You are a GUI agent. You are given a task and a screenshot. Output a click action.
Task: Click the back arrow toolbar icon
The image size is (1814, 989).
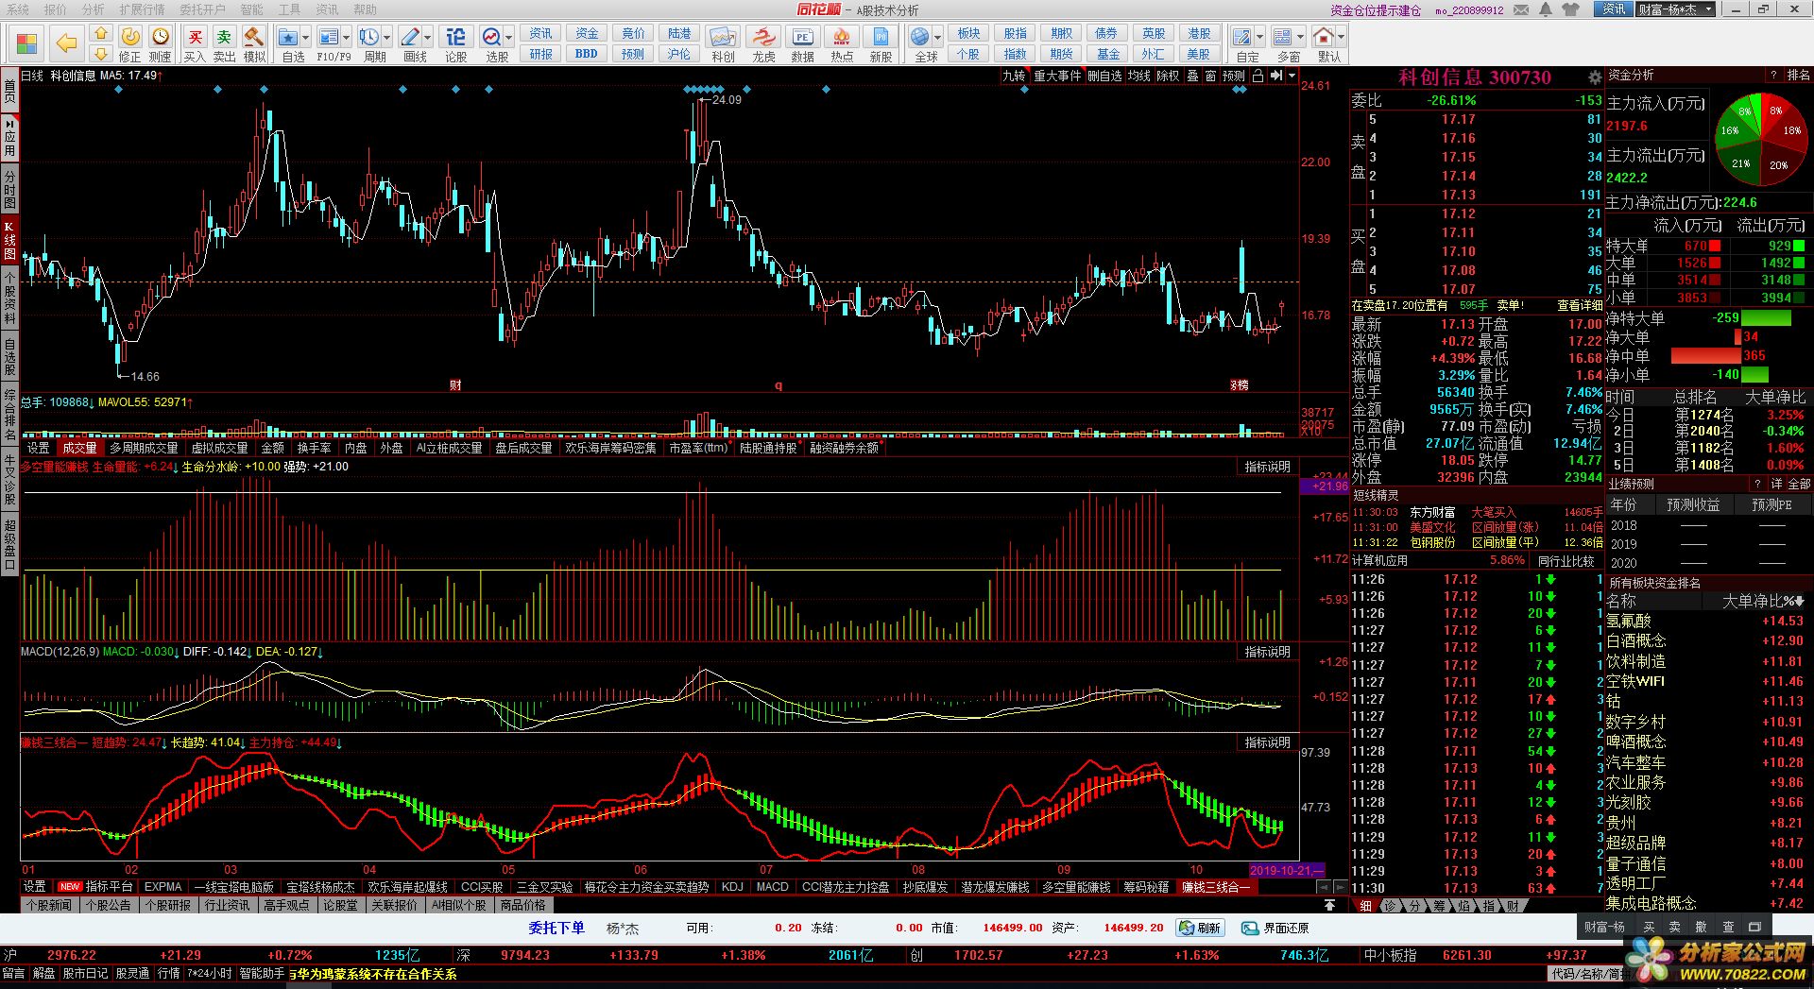(x=65, y=43)
